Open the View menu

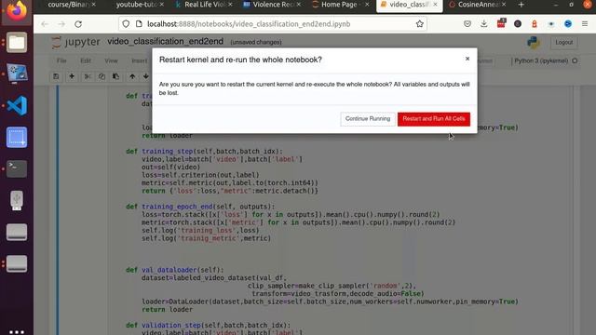pyautogui.click(x=111, y=60)
